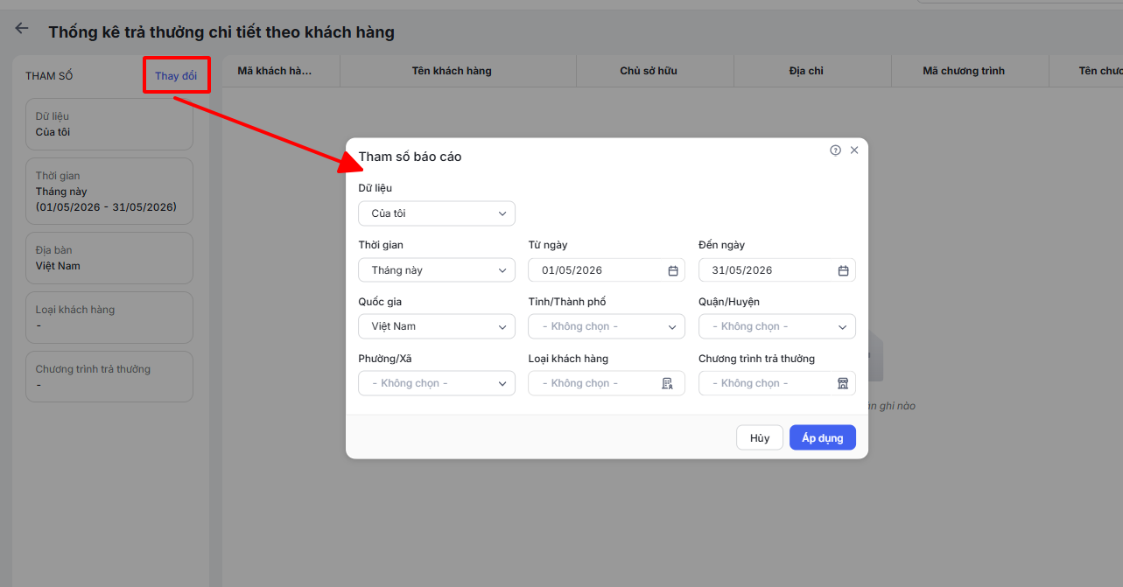Screen dimensions: 1123x587
Task: Click the Hủy button
Action: [760, 437]
